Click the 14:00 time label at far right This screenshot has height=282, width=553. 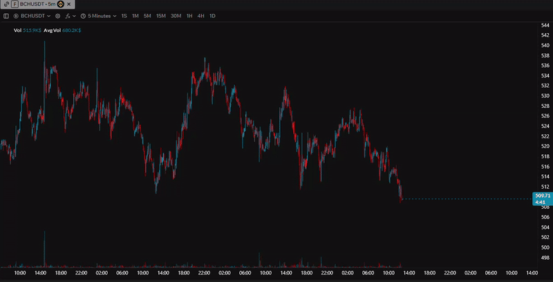point(532,273)
